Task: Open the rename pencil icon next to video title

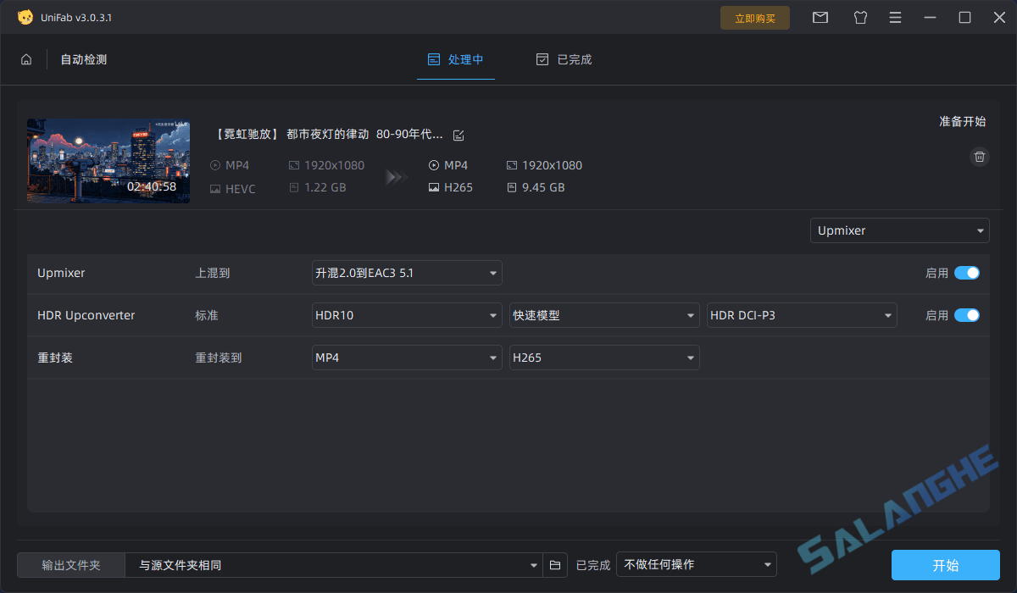Action: [x=458, y=134]
